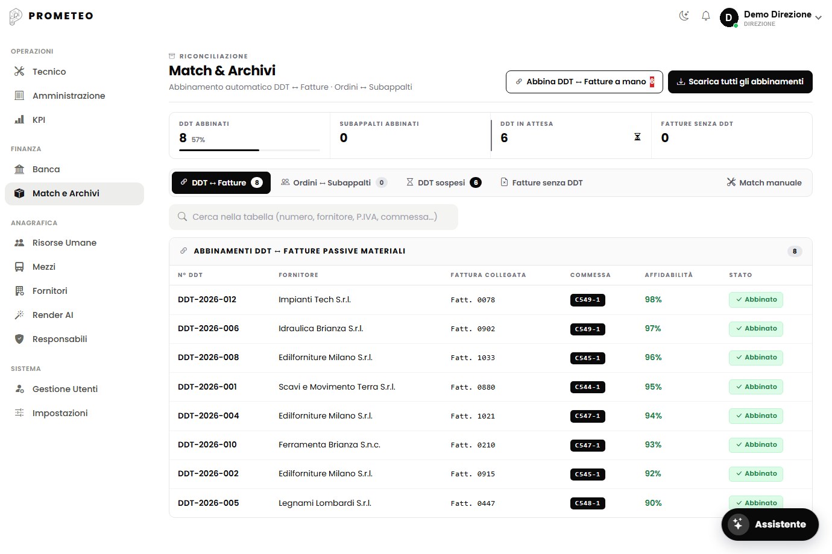Click the Fornitore column header

tap(298, 275)
